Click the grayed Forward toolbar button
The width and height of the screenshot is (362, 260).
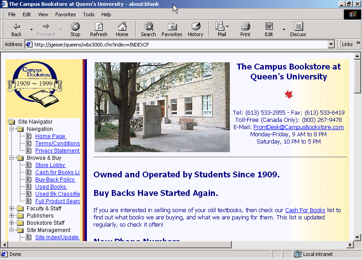(x=46, y=30)
